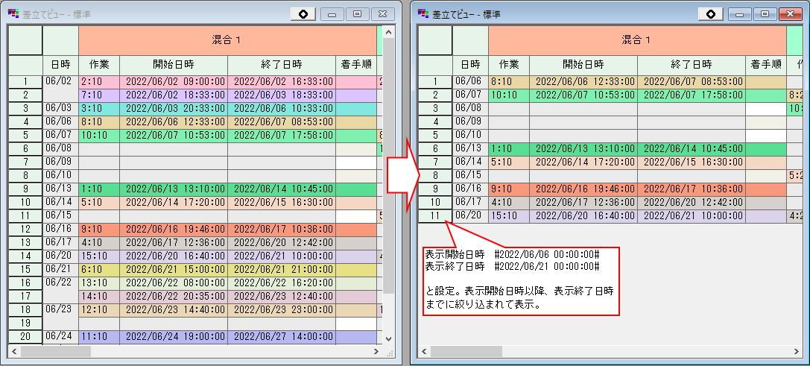Screen dimensions: 810x366
Task: Click cell 11:10 in left window
Action: point(99,338)
